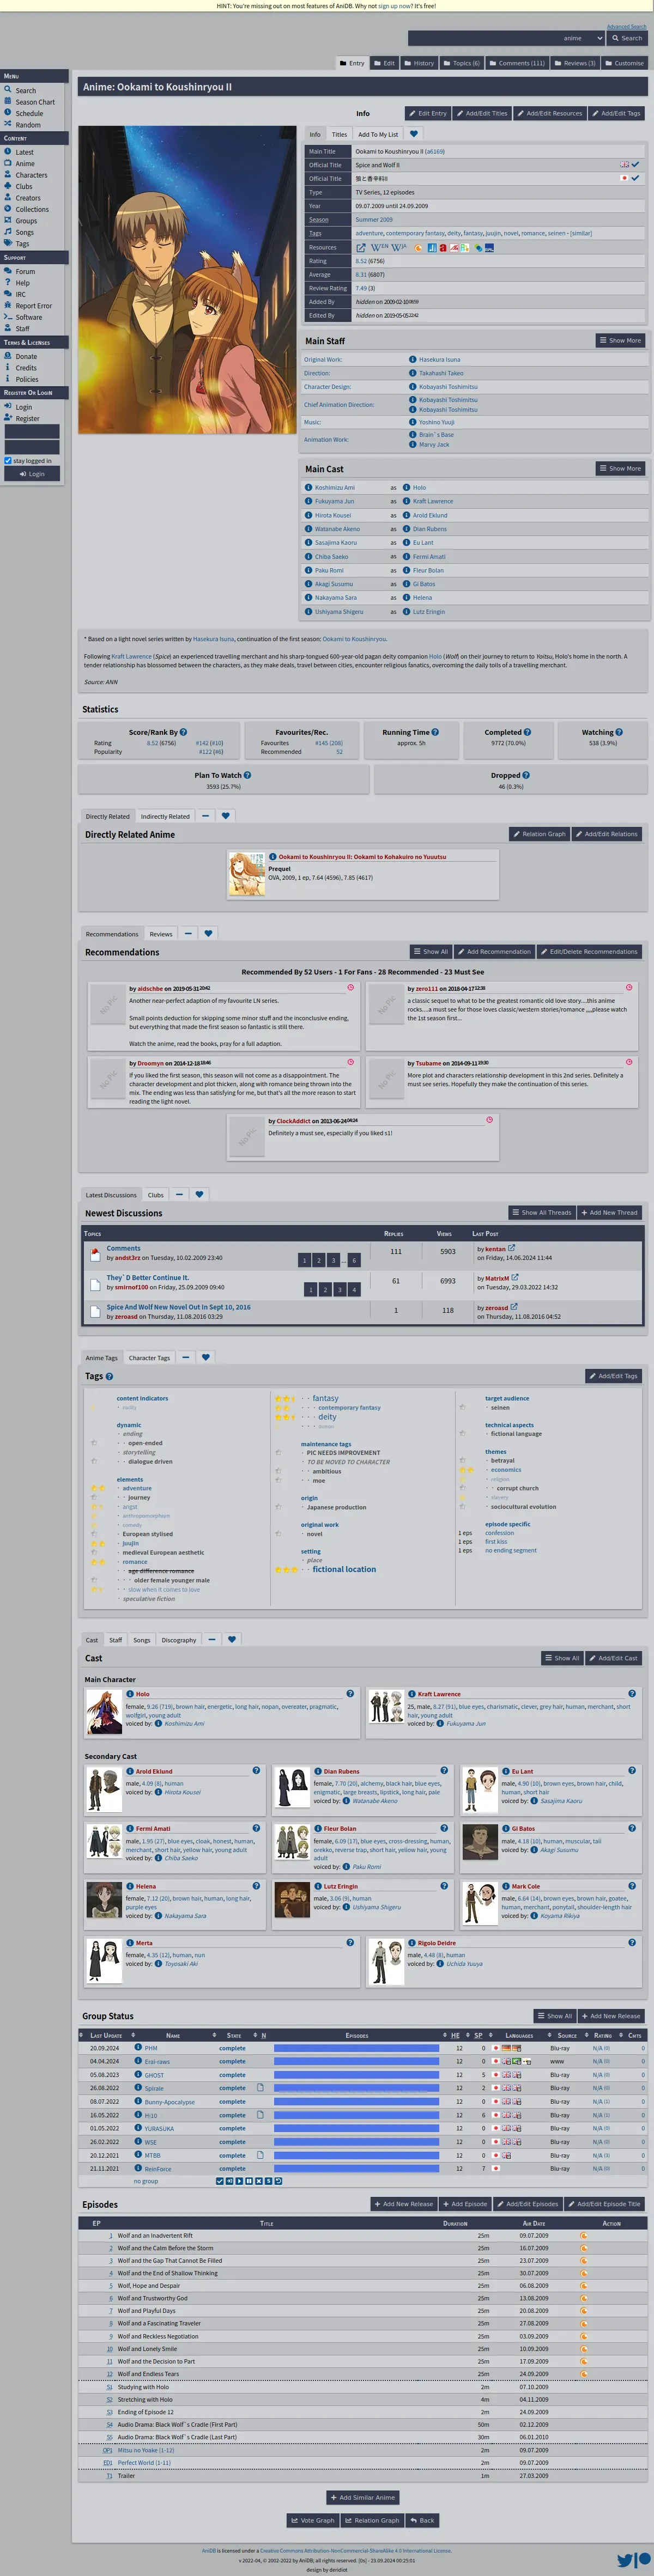Open Report Error in the sidebar
The width and height of the screenshot is (654, 2576).
(34, 306)
